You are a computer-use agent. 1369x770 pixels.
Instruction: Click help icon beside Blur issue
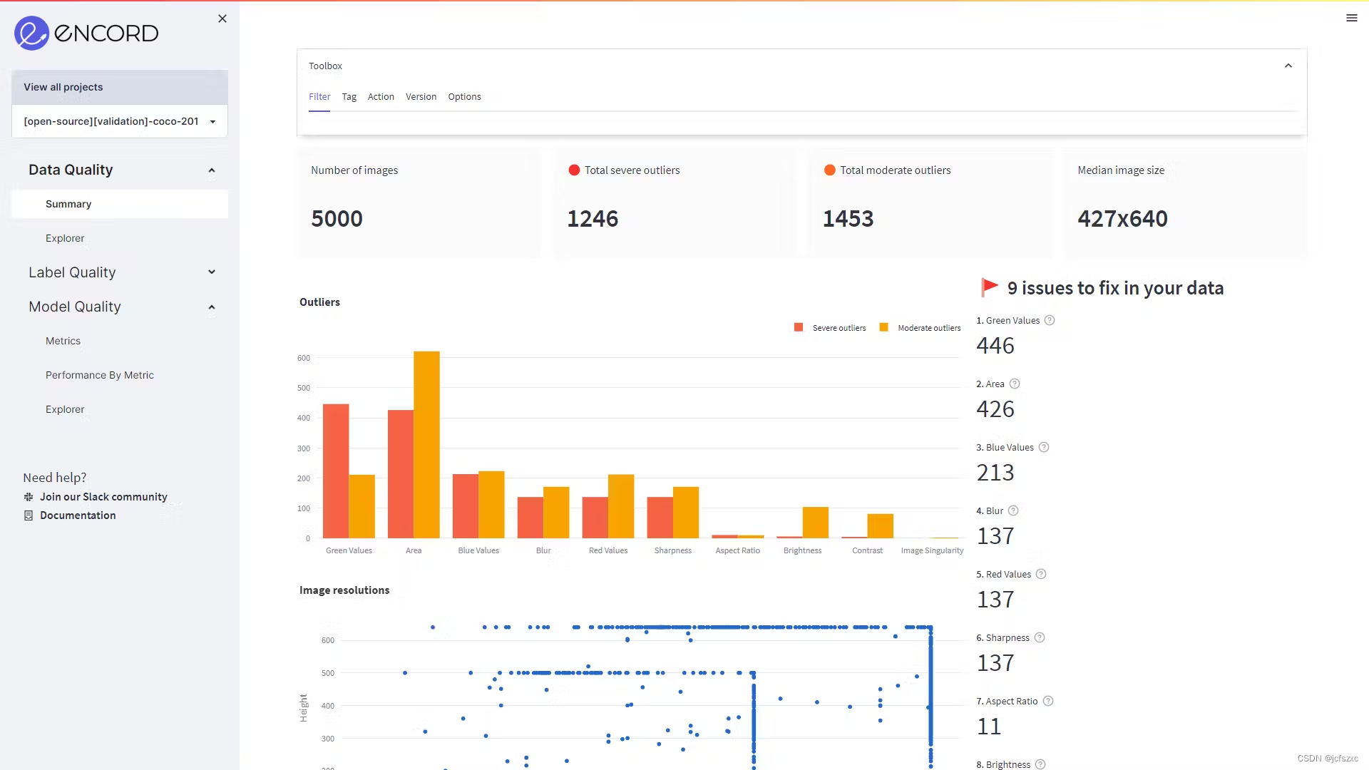pyautogui.click(x=1013, y=510)
